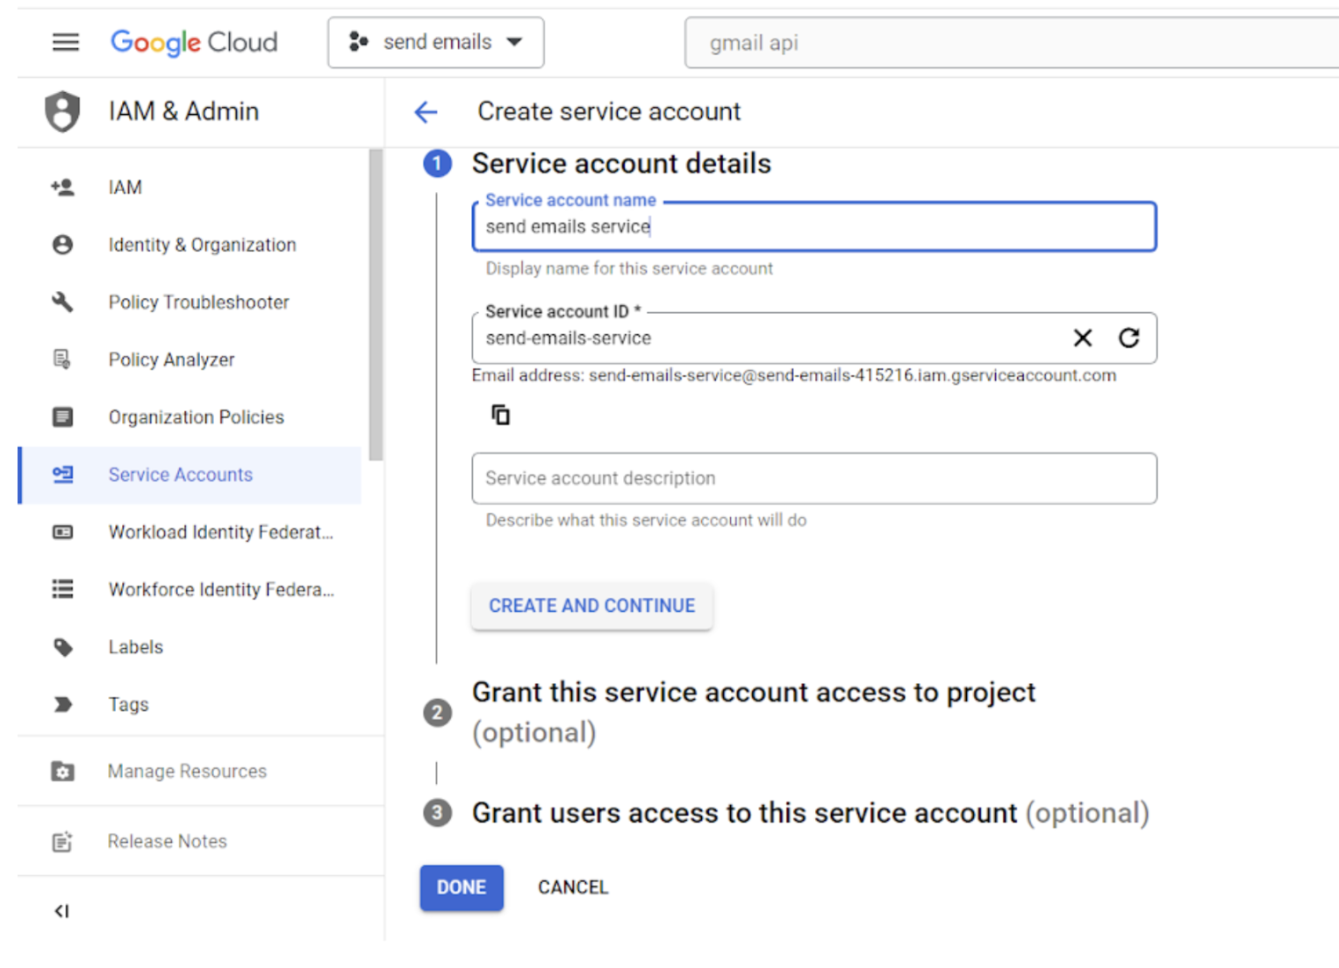Collapse the sidebar with the chevron icon
Screen dimensions: 1339x968
(x=61, y=911)
